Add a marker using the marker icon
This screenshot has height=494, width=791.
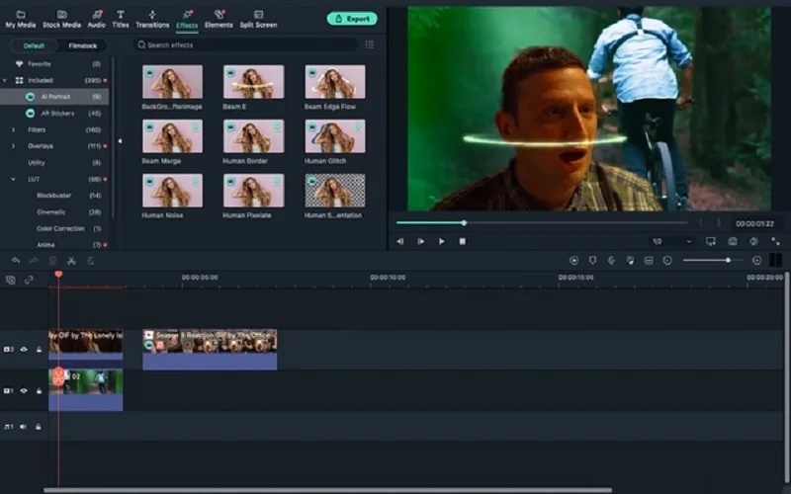pos(592,260)
